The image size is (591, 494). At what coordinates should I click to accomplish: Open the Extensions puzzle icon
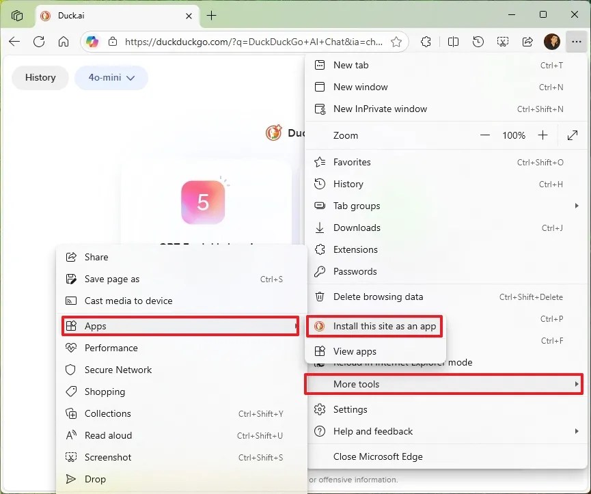click(426, 42)
